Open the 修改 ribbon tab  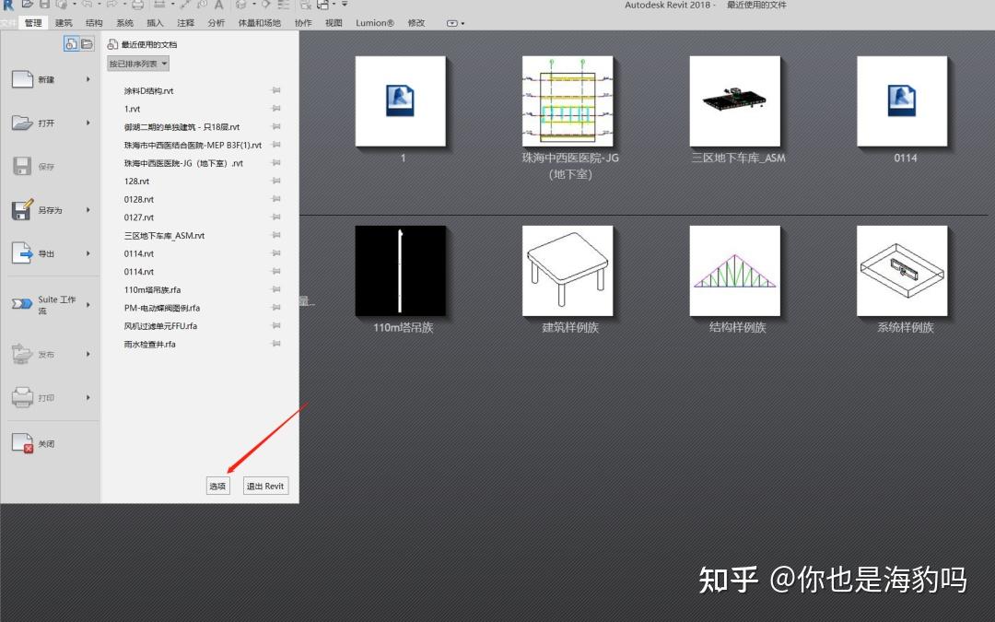(416, 23)
